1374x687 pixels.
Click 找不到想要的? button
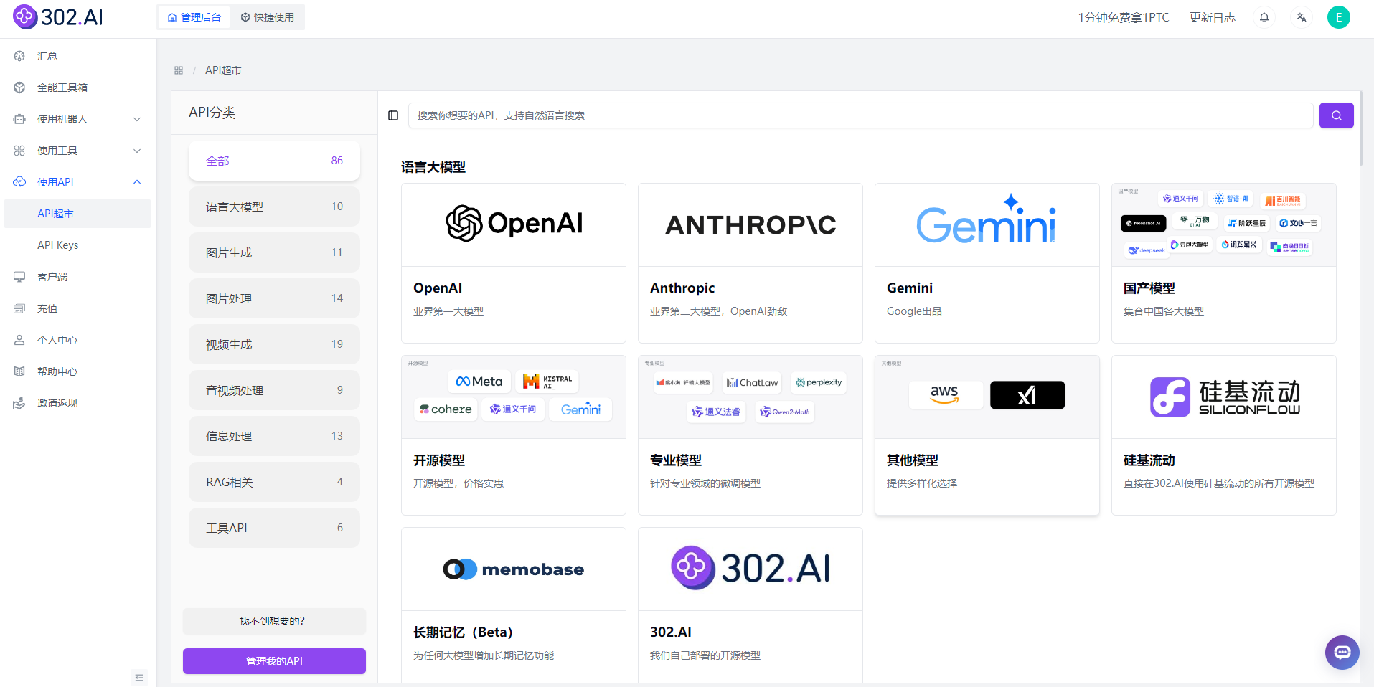(x=274, y=621)
